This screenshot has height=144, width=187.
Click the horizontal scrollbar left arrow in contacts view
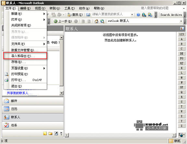click(x=67, y=135)
